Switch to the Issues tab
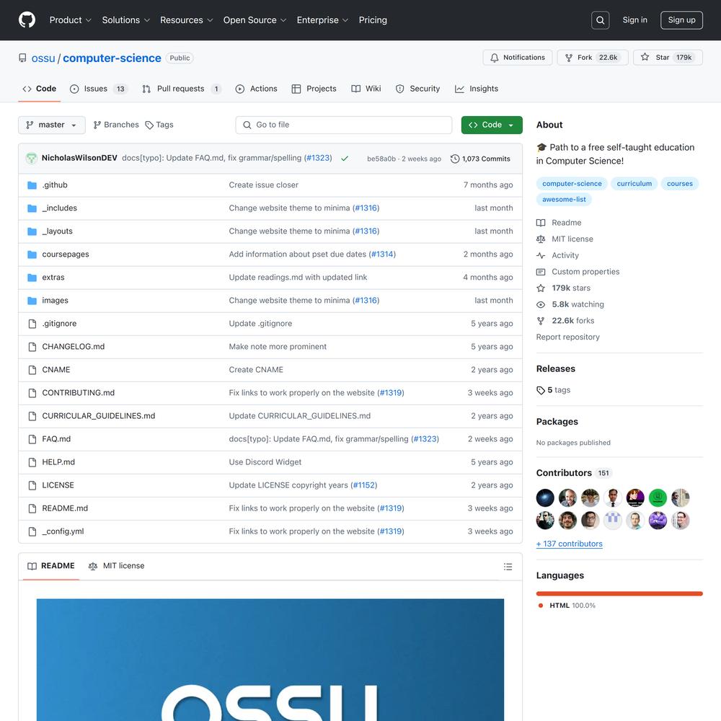This screenshot has height=721, width=721. click(x=98, y=89)
